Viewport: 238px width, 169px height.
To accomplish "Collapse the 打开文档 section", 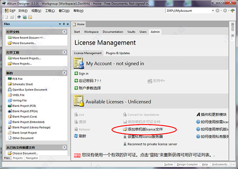I will pos(64,32).
